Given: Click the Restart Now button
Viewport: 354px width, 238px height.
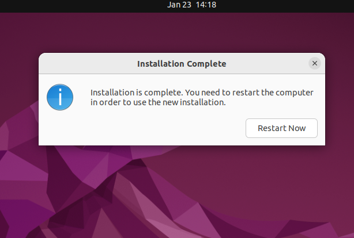Looking at the screenshot, I should point(281,128).
